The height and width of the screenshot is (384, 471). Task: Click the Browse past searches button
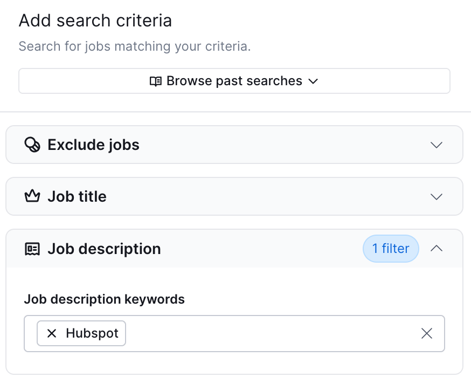(234, 81)
